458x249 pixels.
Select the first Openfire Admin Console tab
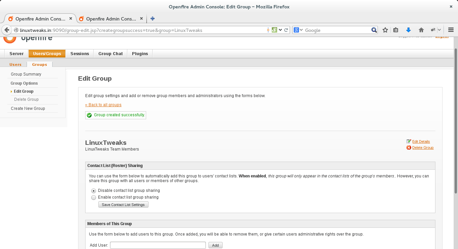pos(40,19)
